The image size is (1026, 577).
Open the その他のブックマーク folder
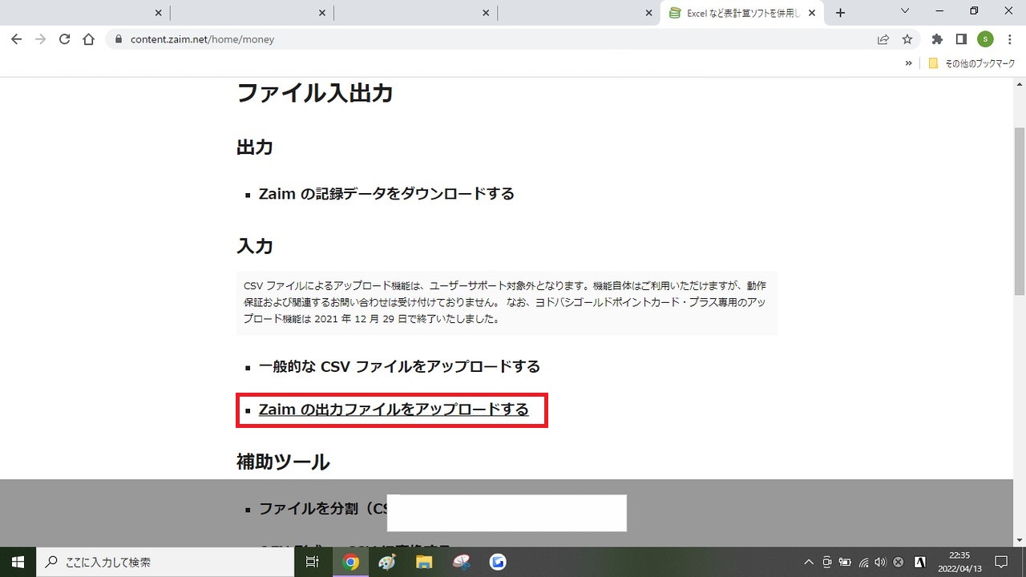(x=971, y=63)
